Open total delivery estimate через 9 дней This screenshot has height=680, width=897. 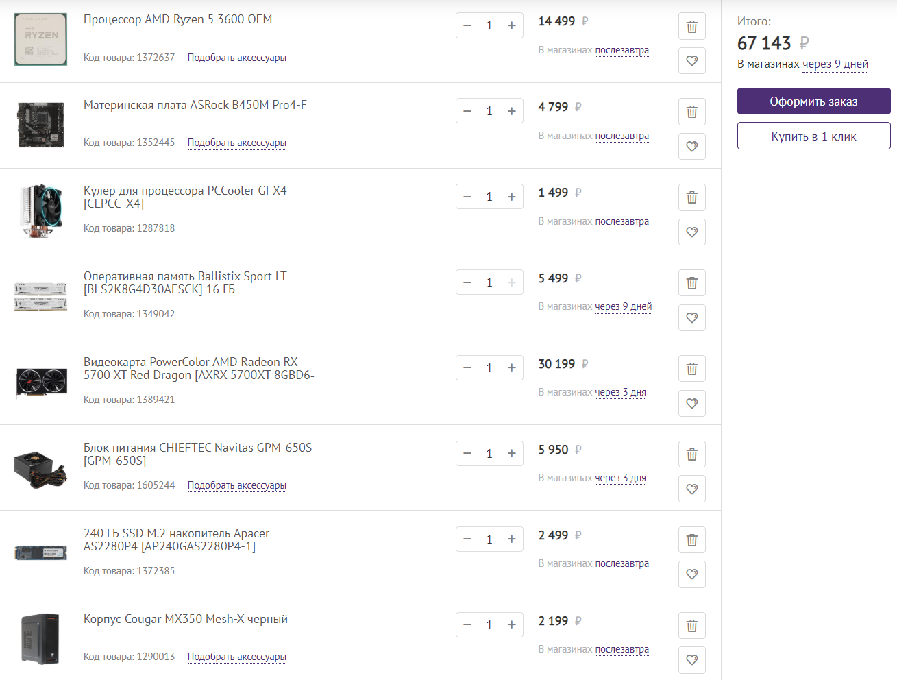835,64
